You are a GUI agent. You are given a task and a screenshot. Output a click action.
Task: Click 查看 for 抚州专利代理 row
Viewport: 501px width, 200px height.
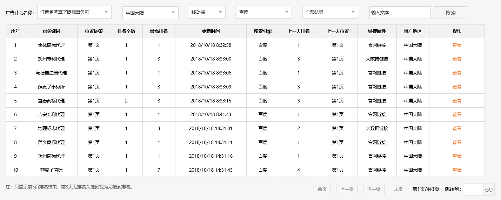point(457,59)
